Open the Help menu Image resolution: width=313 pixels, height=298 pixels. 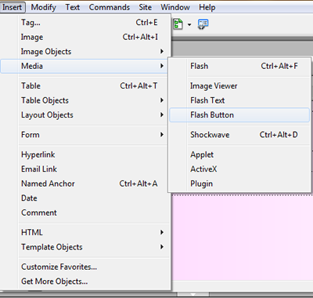207,7
